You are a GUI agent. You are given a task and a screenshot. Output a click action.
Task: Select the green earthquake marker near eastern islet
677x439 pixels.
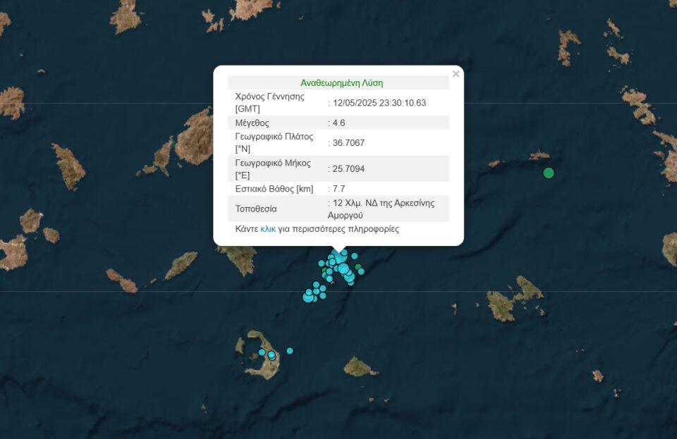549,173
